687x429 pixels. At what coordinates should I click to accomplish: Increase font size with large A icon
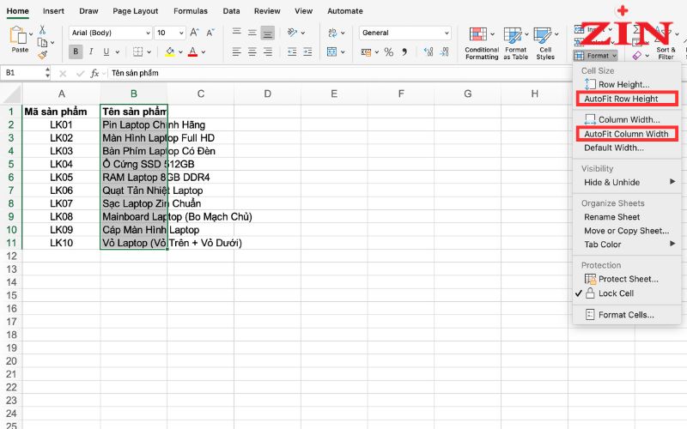coord(195,33)
